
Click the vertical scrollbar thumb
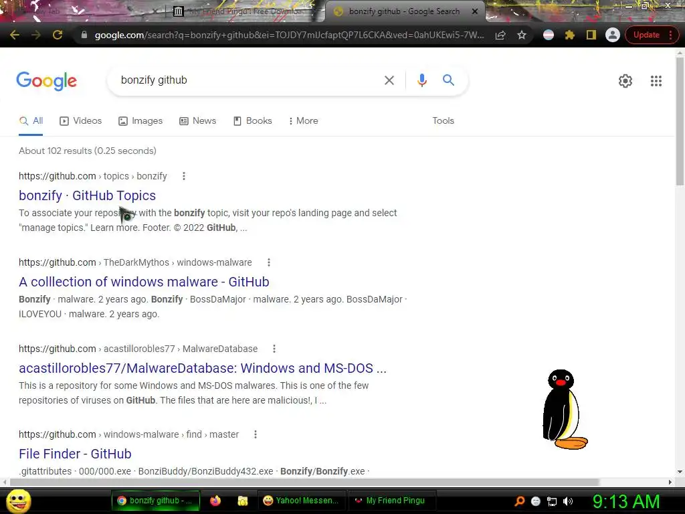[680, 121]
